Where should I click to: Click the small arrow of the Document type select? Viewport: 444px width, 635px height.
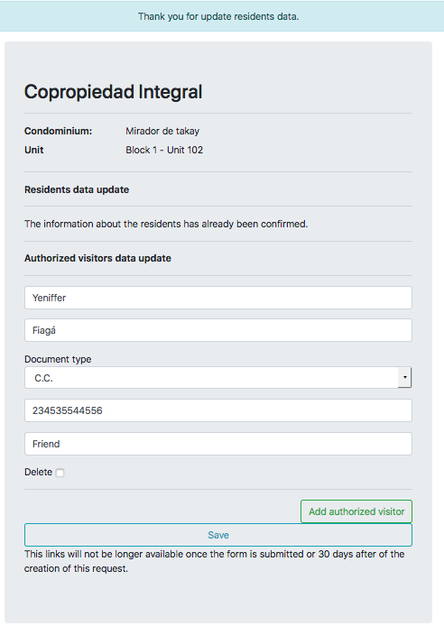click(404, 377)
